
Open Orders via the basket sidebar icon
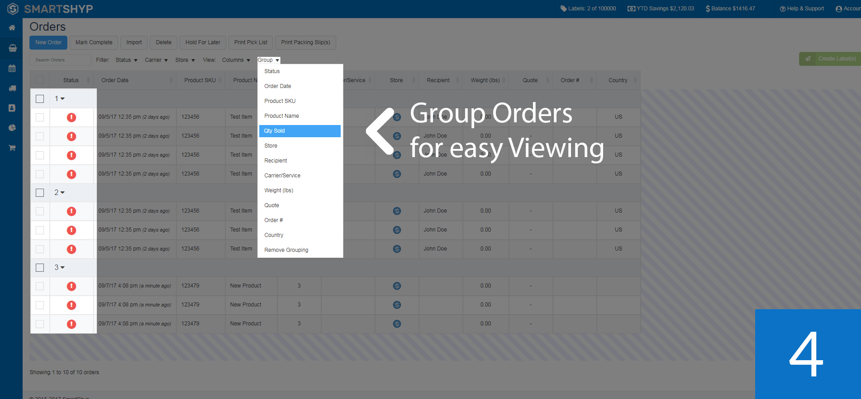[x=13, y=48]
